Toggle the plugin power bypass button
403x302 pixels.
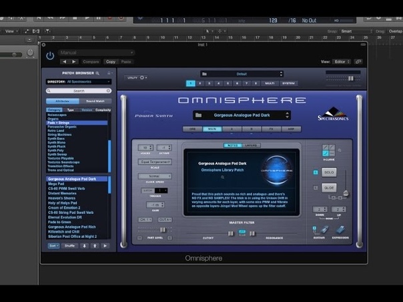point(50,55)
